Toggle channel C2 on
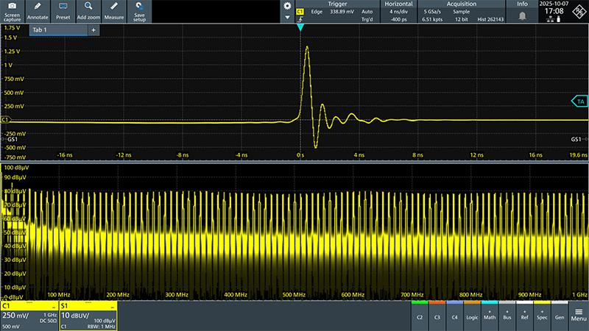Viewport: 589px width, 331px height. 419,317
